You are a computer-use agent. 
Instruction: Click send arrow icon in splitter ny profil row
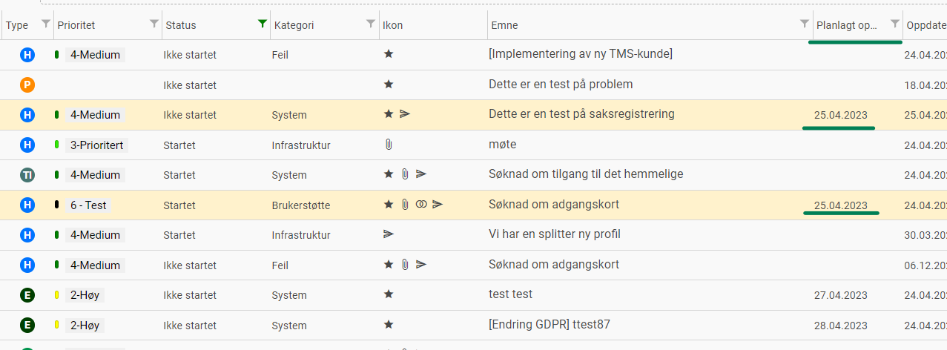coord(389,234)
